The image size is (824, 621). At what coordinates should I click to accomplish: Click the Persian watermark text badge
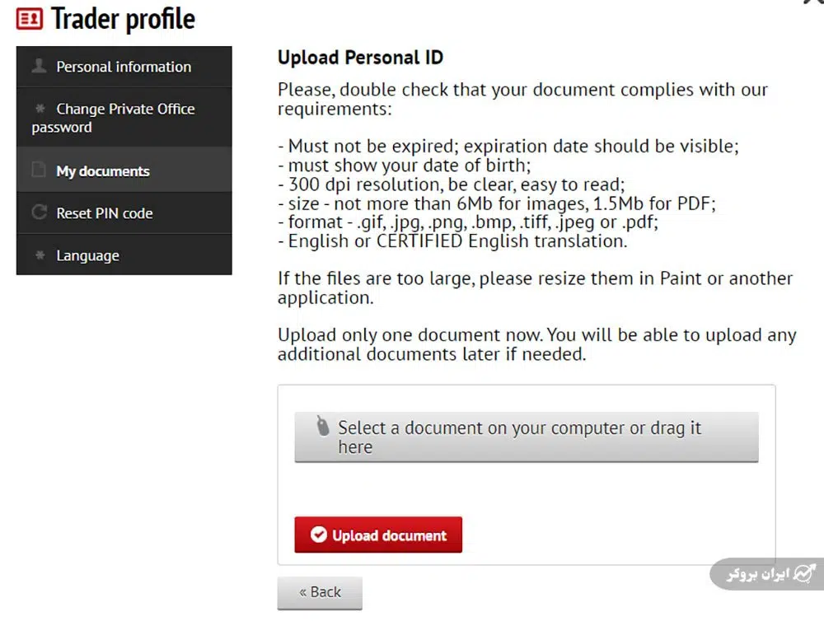tap(758, 574)
